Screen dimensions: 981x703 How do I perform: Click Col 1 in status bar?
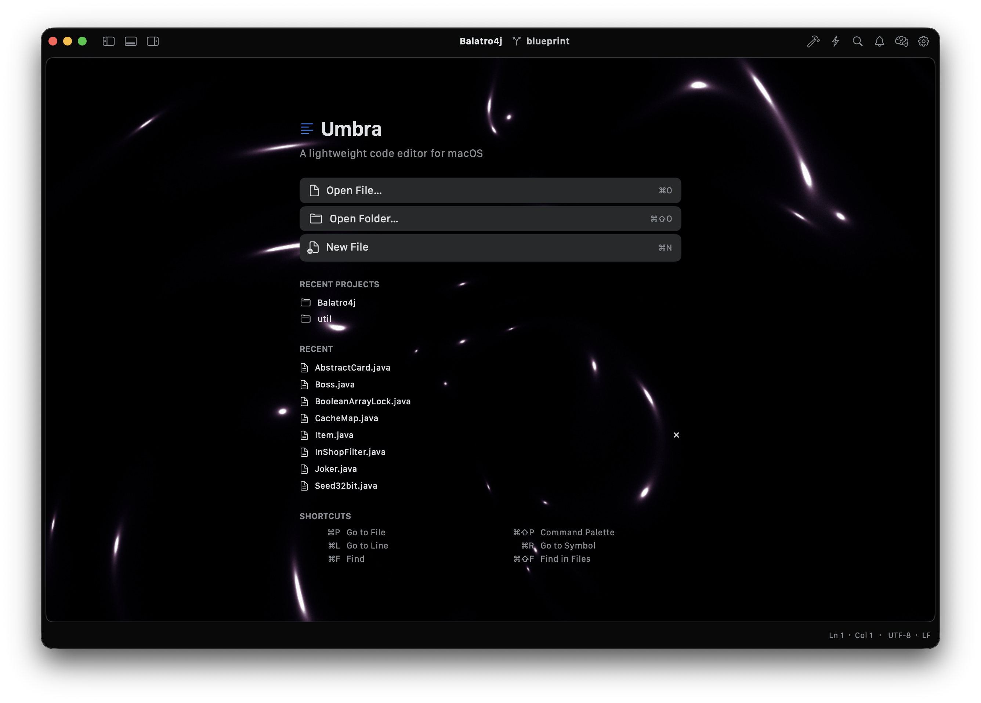coord(864,635)
